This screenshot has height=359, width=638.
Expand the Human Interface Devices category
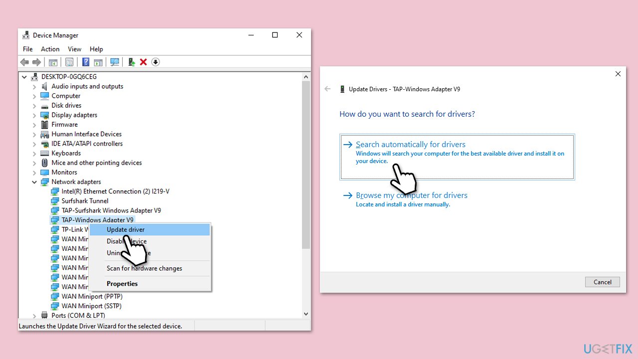pyautogui.click(x=34, y=134)
